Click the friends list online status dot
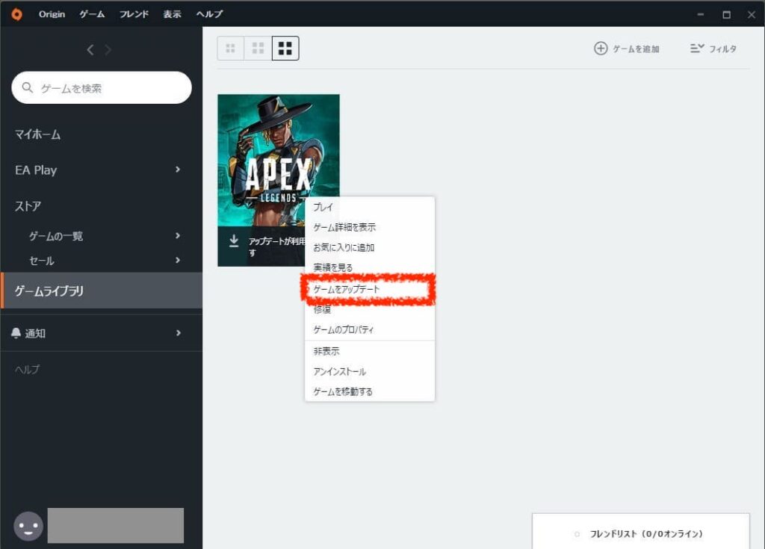765x549 pixels. (x=577, y=534)
